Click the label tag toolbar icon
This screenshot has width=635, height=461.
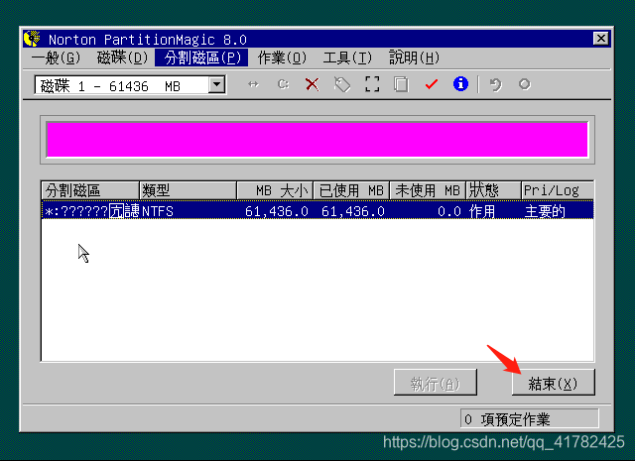[342, 84]
